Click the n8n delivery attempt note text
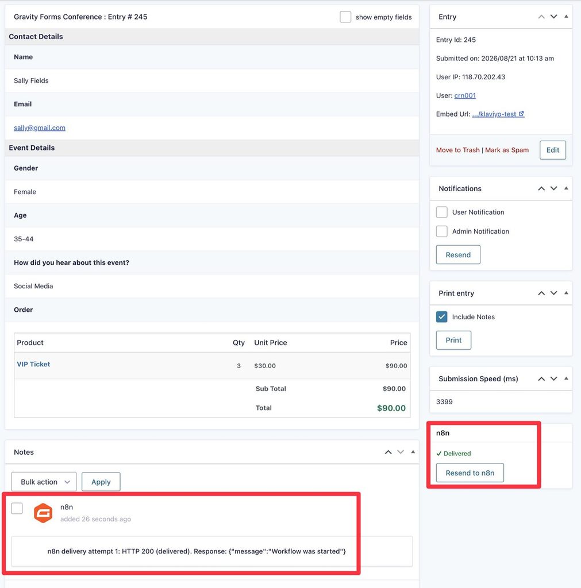This screenshot has width=581, height=588. [197, 551]
